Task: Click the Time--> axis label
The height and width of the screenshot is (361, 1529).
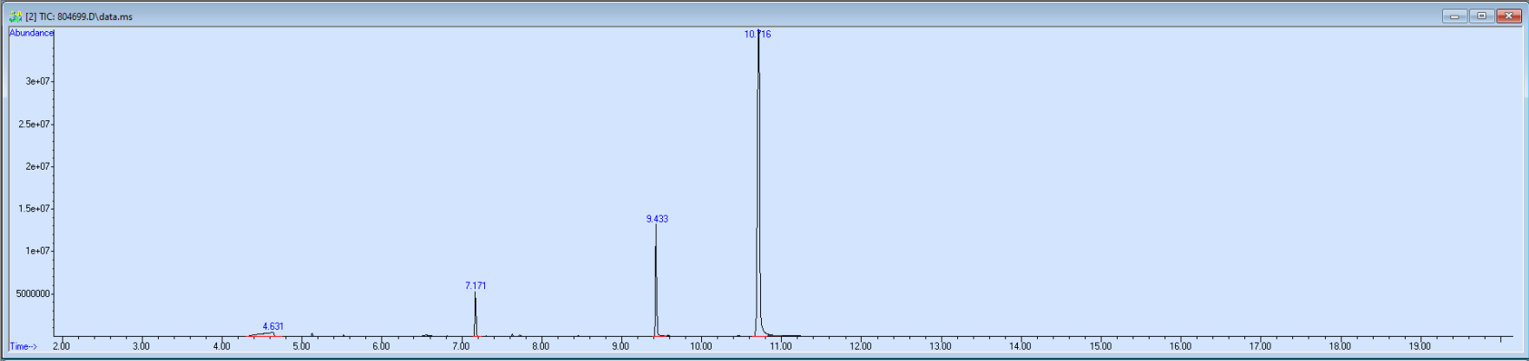Action: point(23,346)
